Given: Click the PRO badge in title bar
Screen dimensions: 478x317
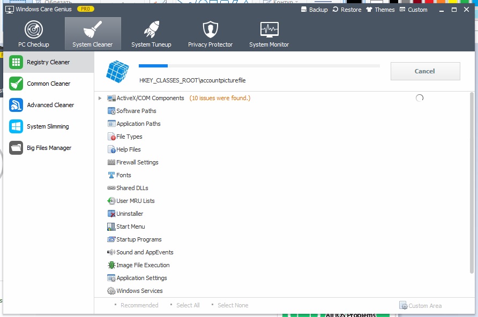Looking at the screenshot, I should [x=85, y=9].
